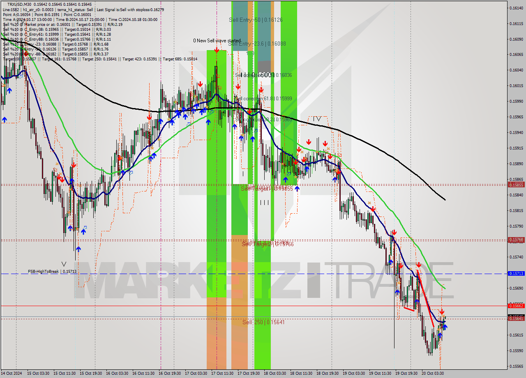Click the 0.16090 price axis label
This screenshot has height=378, width=526.
coord(516,39)
